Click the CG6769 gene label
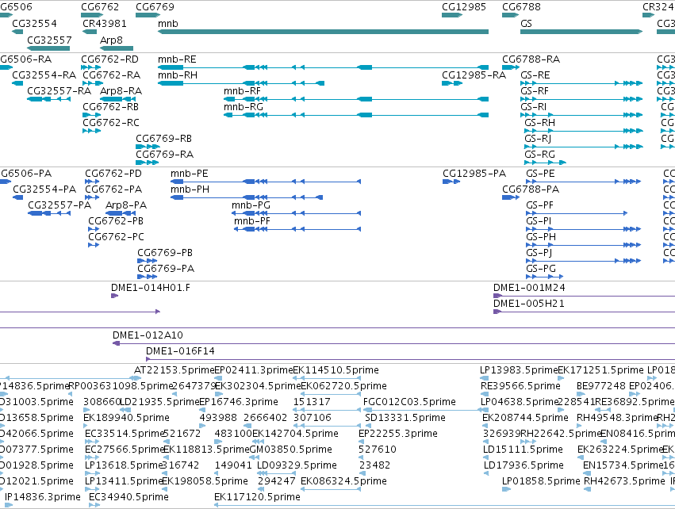Screen dimensions: 675x509 (x=155, y=7)
